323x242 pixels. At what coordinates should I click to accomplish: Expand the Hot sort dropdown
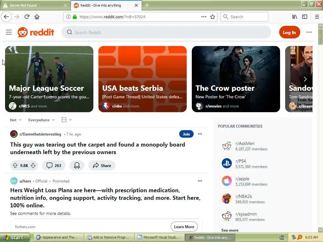(x=16, y=120)
